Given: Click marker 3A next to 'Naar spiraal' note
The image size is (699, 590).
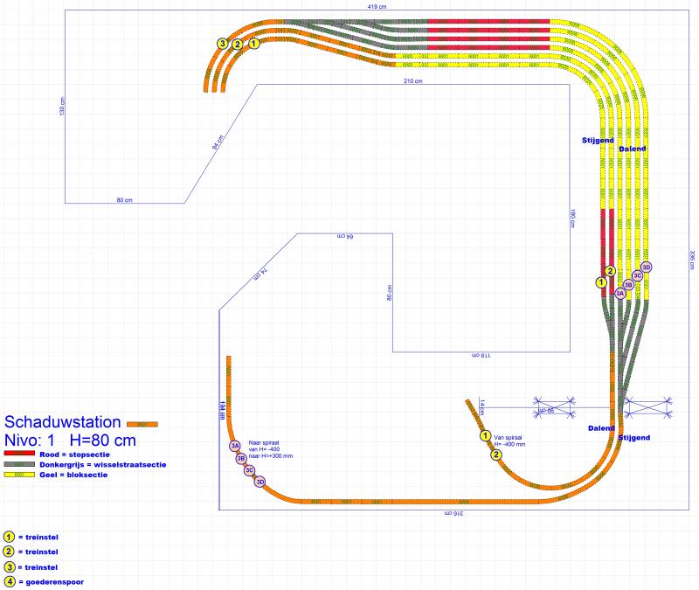Looking at the screenshot, I should [235, 446].
